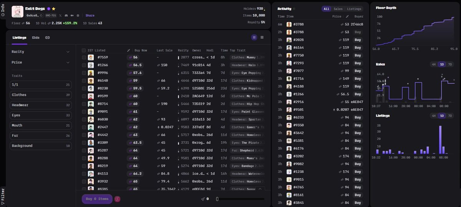
Task: Select the Listings filter in Activity
Action: coord(354,9)
